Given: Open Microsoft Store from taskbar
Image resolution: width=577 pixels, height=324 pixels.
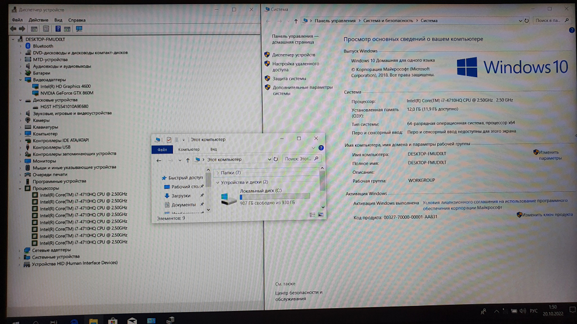Looking at the screenshot, I should tap(113, 321).
